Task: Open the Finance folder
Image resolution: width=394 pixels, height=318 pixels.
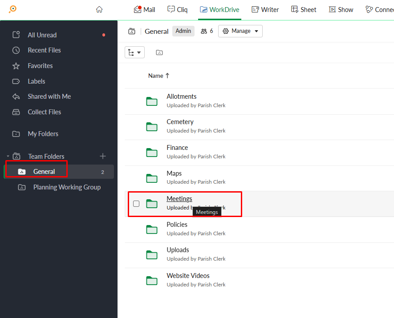Action: [x=177, y=148]
